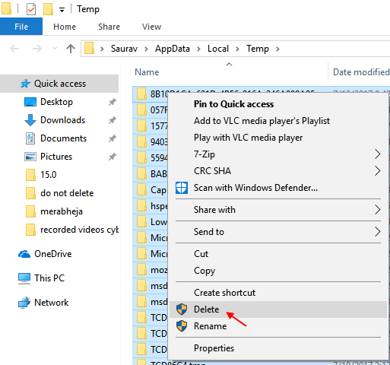390x365 pixels.
Task: Click the Windows Defender shield icon
Action: pos(182,188)
